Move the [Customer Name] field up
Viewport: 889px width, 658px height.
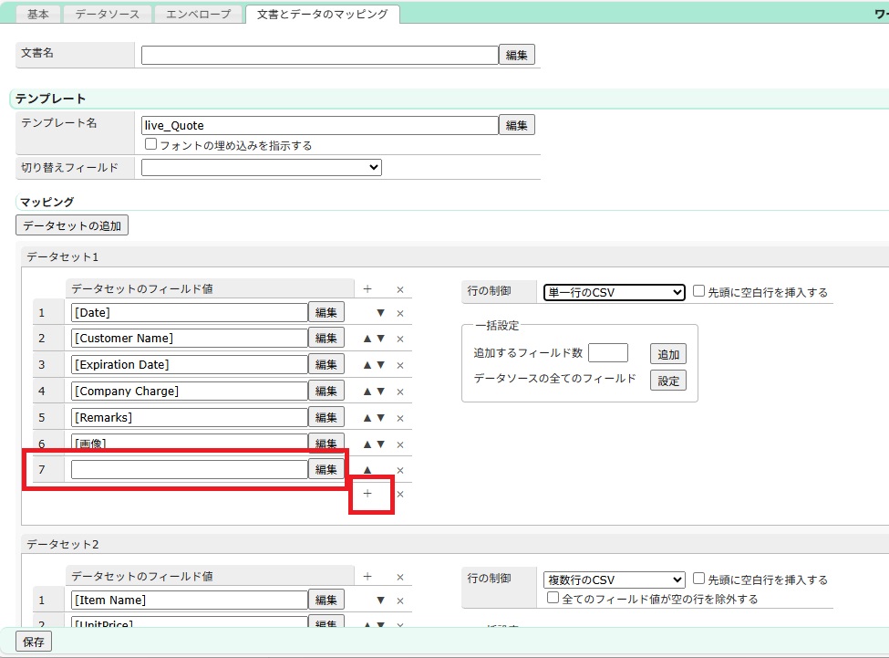(367, 339)
